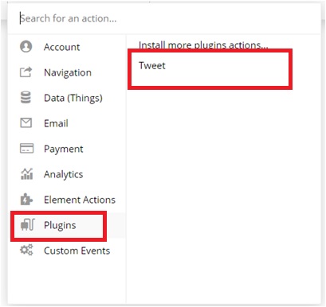Open the Element Actions category

pos(80,200)
